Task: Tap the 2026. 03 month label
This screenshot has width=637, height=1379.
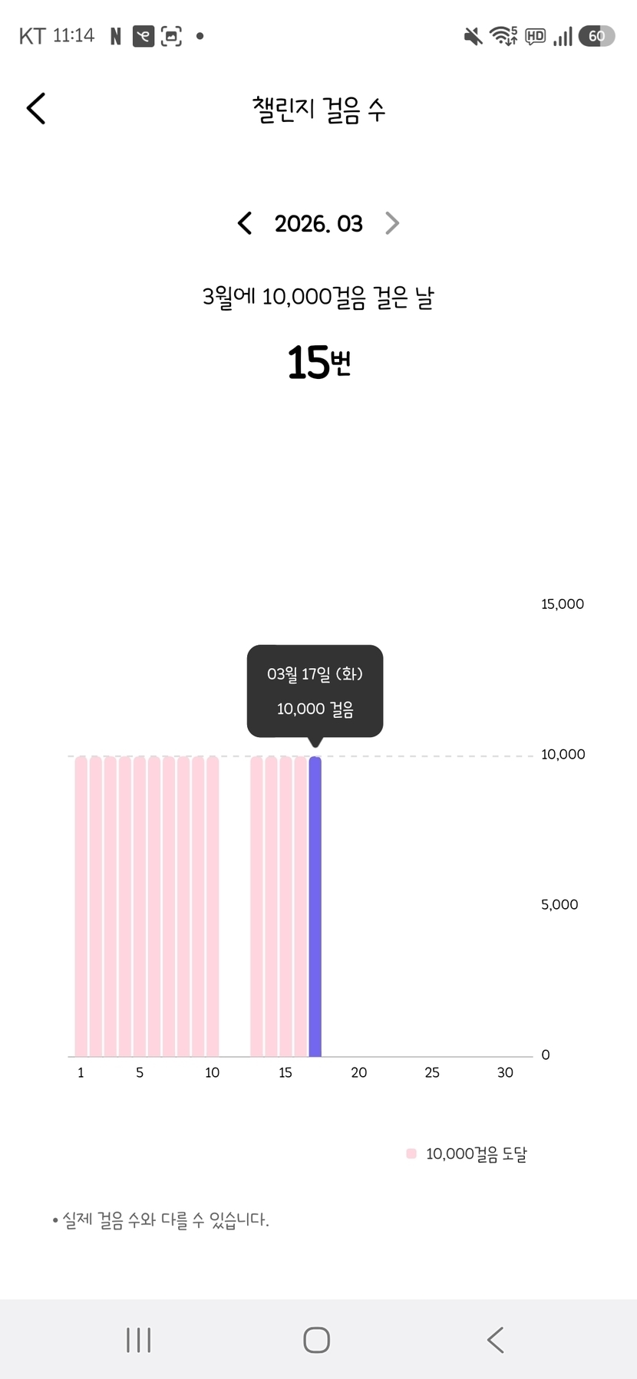Action: pos(318,223)
